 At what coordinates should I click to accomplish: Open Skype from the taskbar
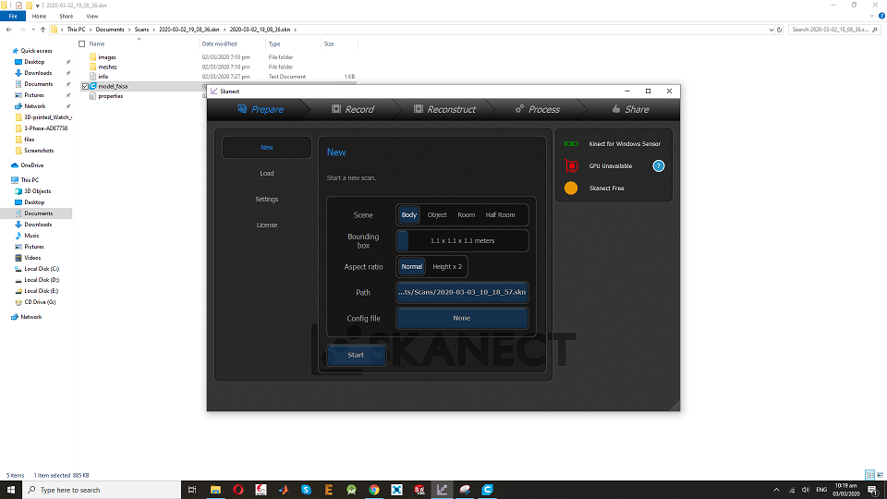(x=306, y=490)
